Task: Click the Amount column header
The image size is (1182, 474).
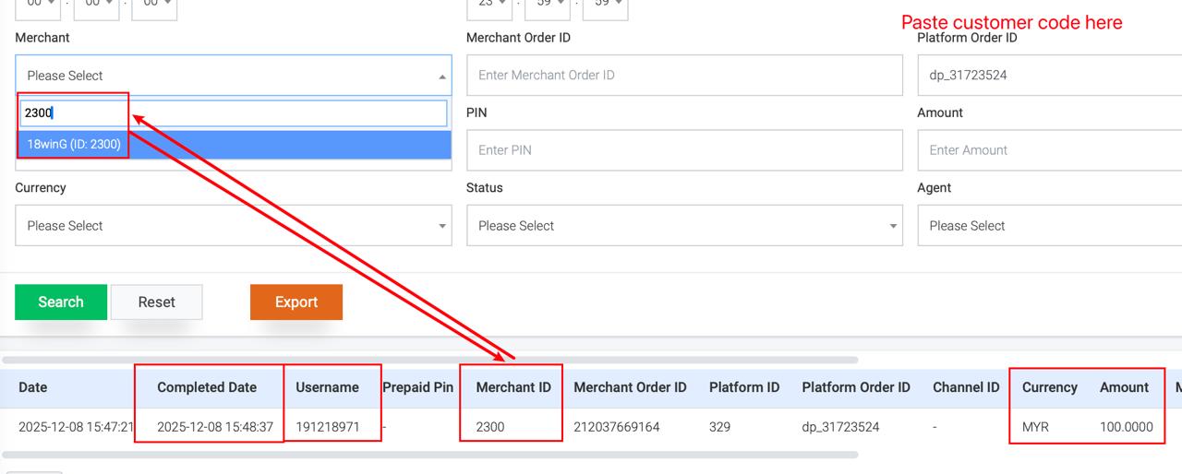Action: pyautogui.click(x=1124, y=387)
